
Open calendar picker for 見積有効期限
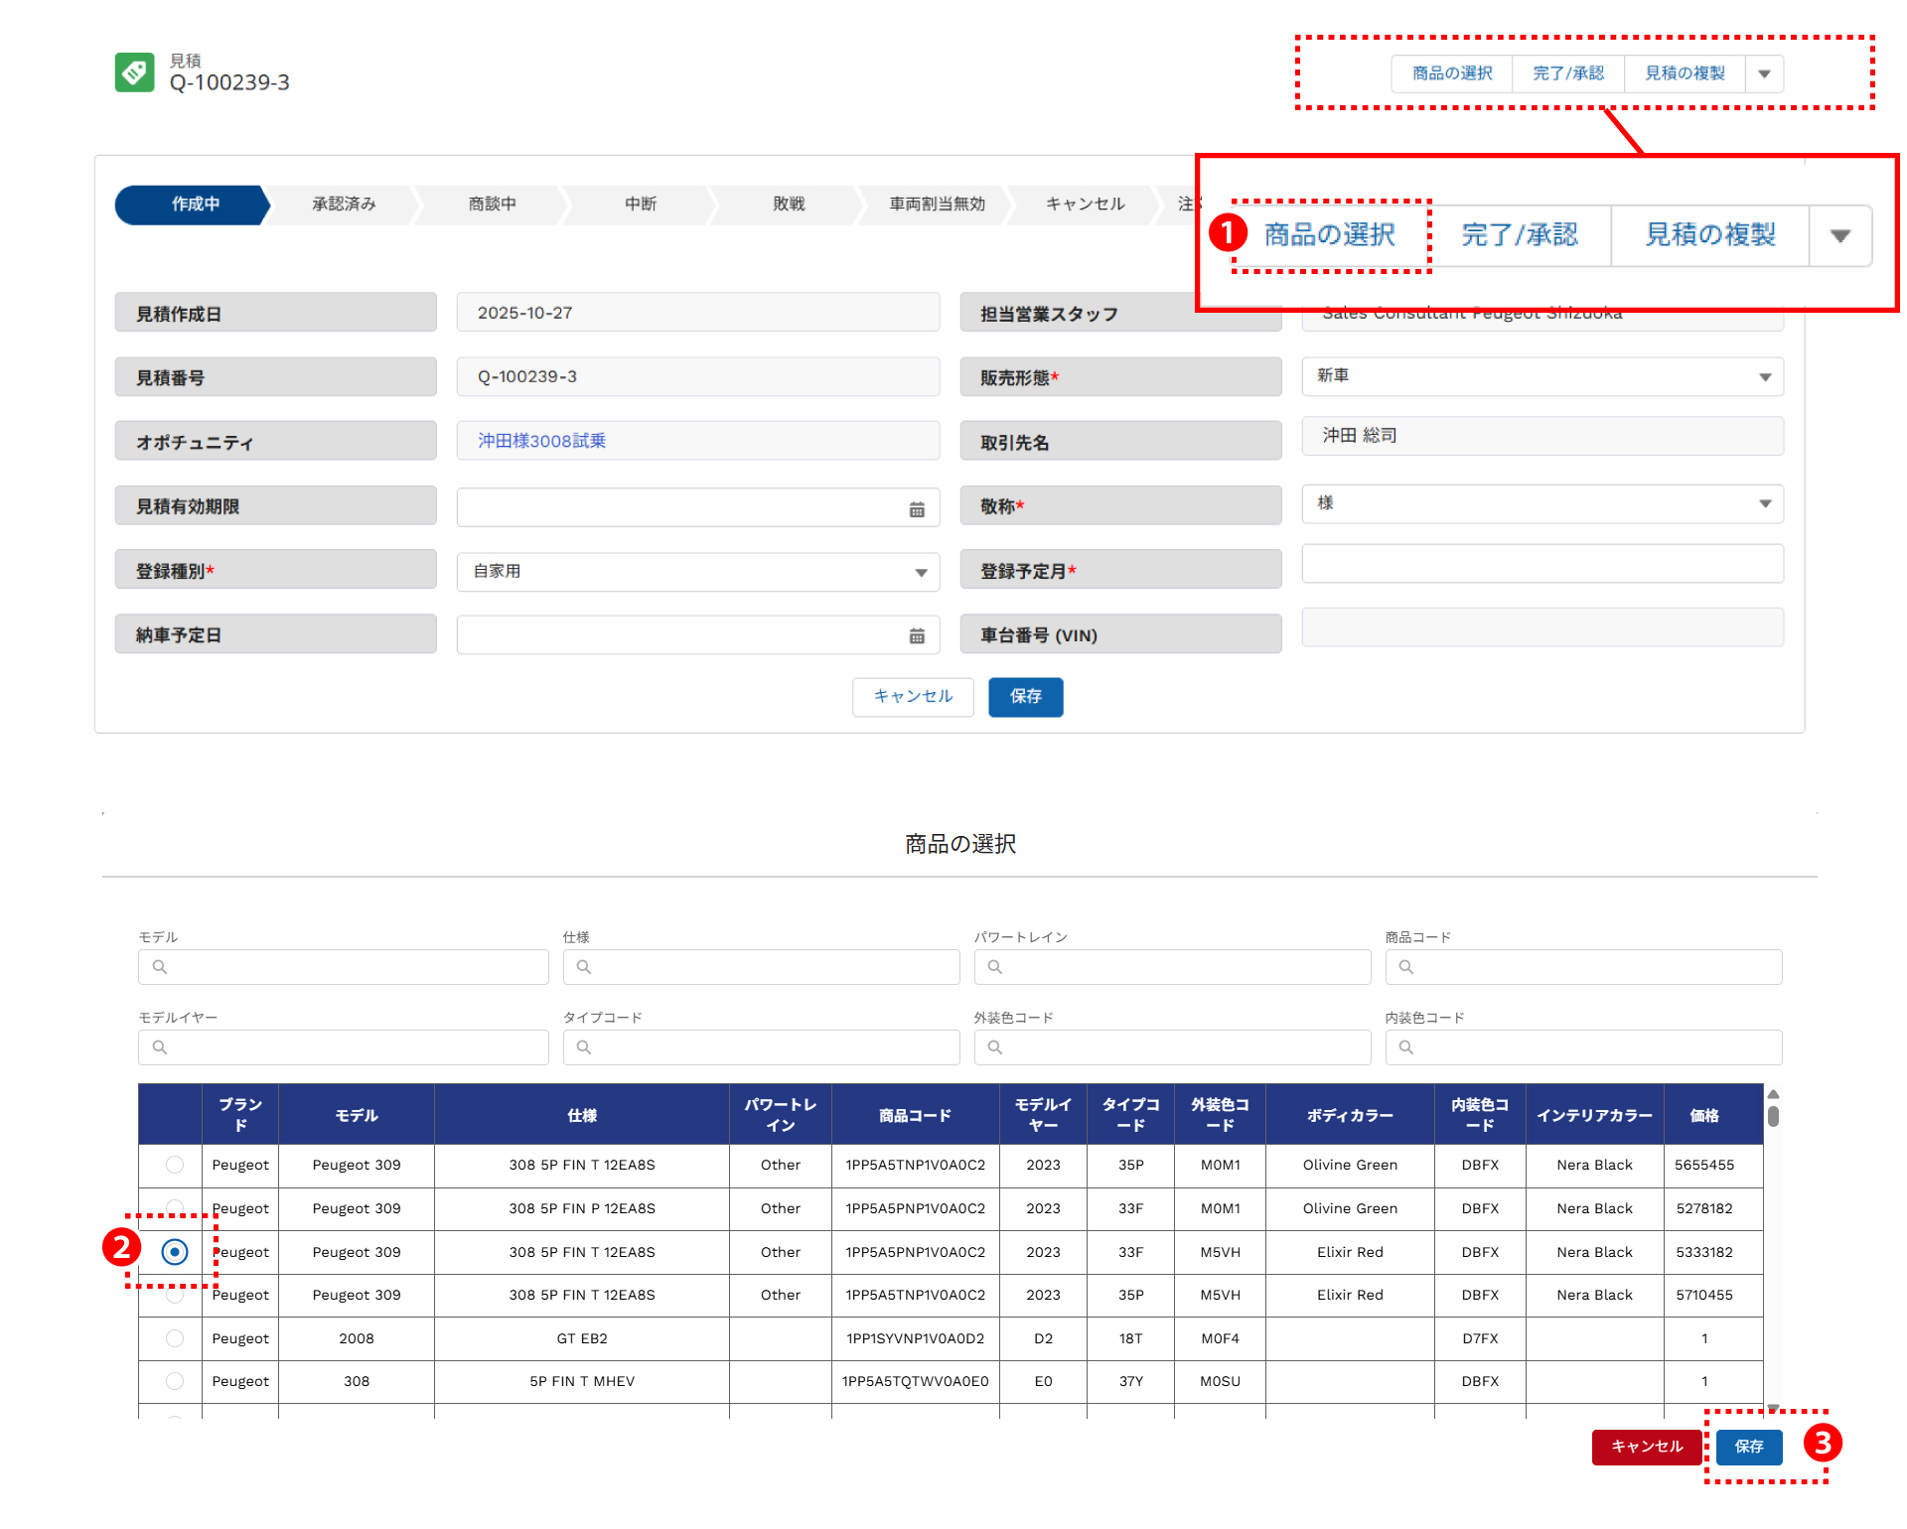click(916, 509)
